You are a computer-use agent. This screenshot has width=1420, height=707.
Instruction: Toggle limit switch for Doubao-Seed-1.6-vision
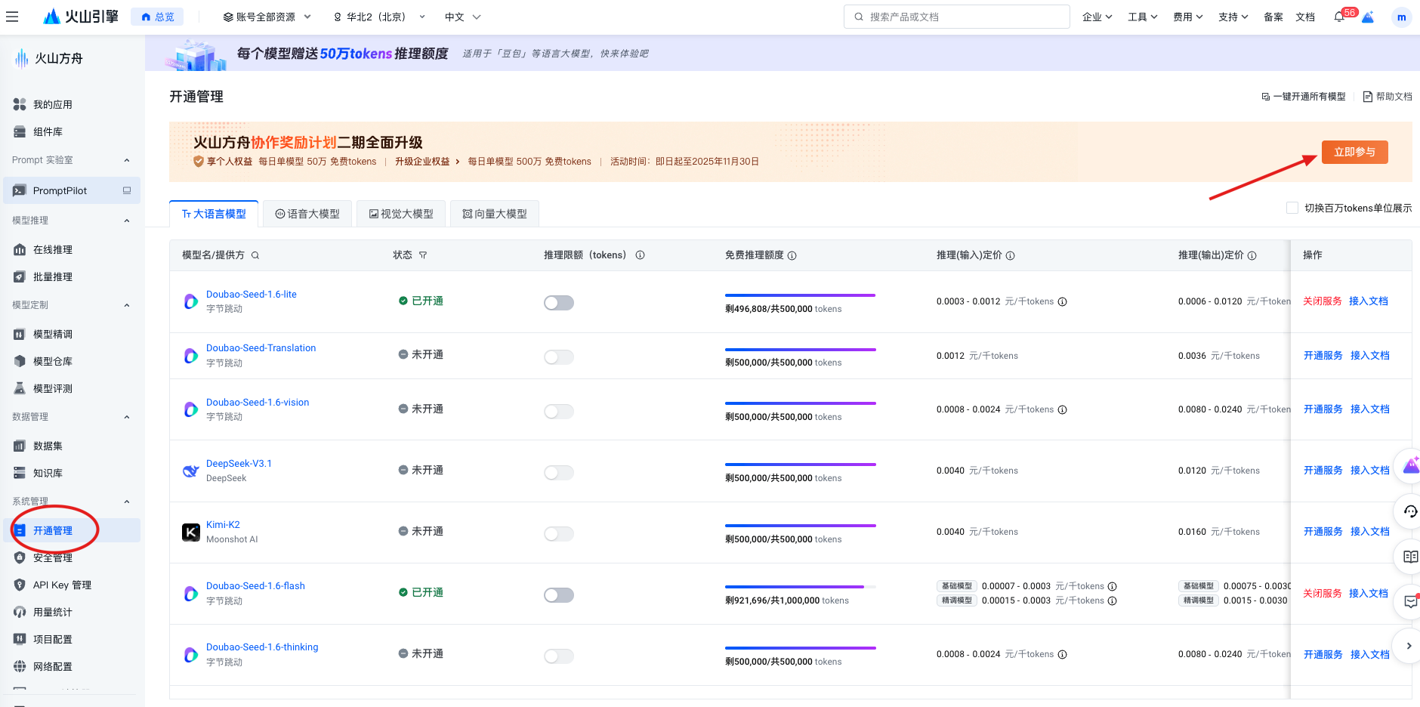click(x=559, y=411)
